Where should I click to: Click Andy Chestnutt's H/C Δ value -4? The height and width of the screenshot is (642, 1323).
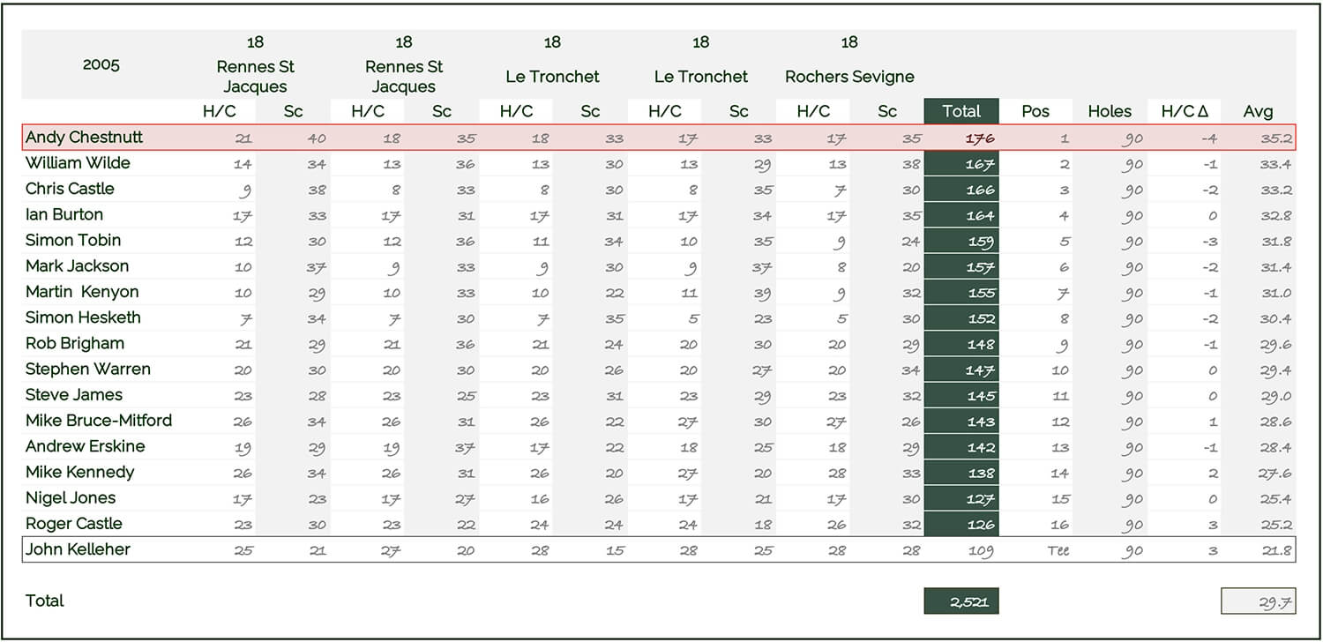click(1209, 138)
